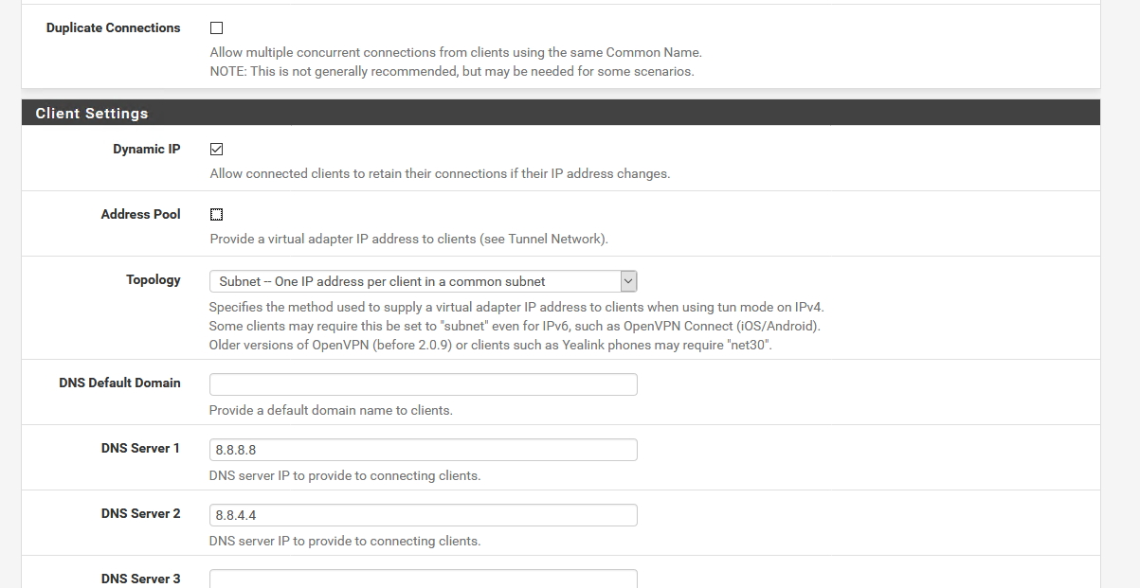Click the DNS Server 3 label
This screenshot has width=1140, height=588.
(x=140, y=579)
